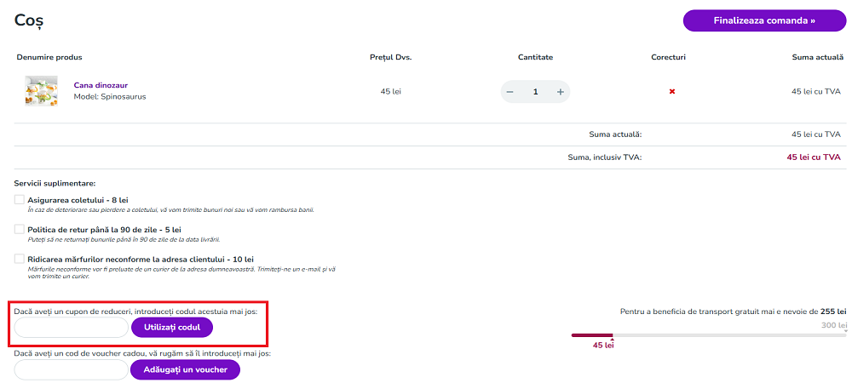Check Ridicarea mărfurilor neconforme option
This screenshot has width=852, height=383.
[20, 259]
